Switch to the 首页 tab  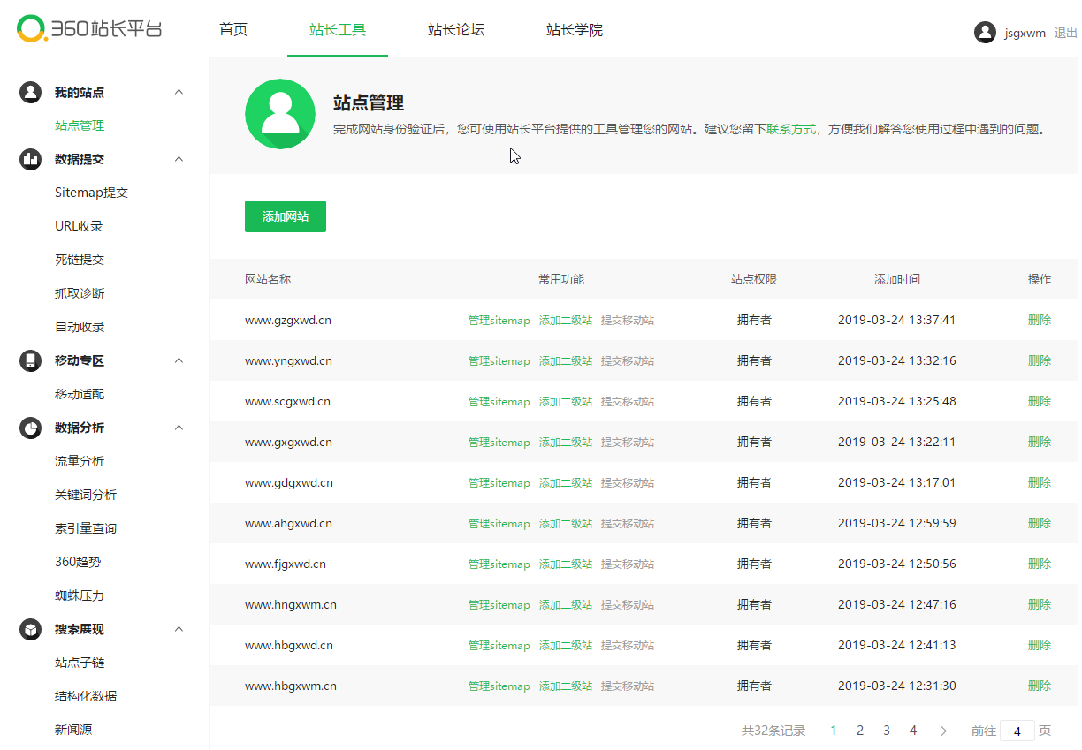click(x=233, y=30)
